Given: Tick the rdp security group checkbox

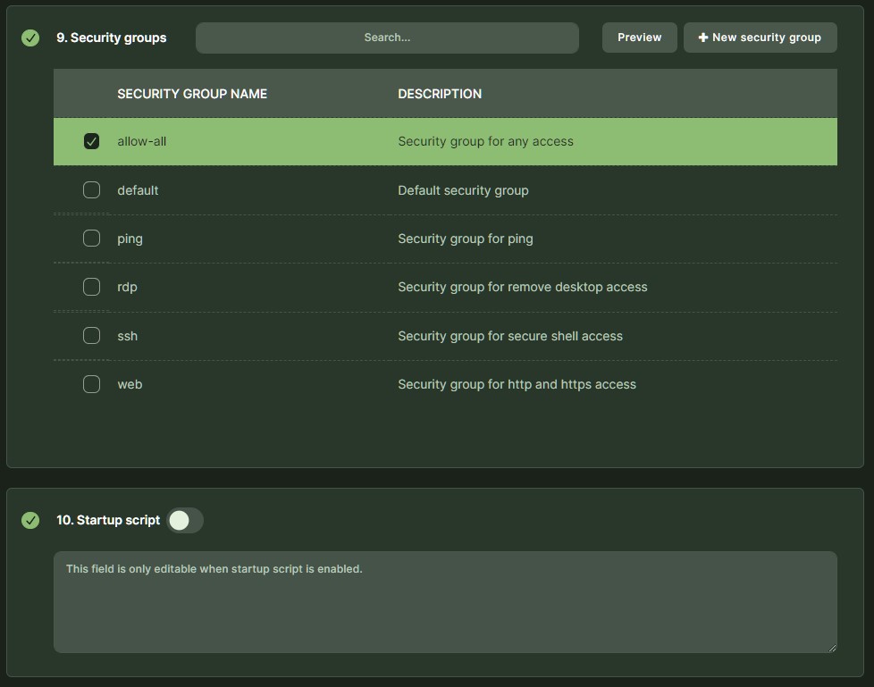Looking at the screenshot, I should (91, 287).
